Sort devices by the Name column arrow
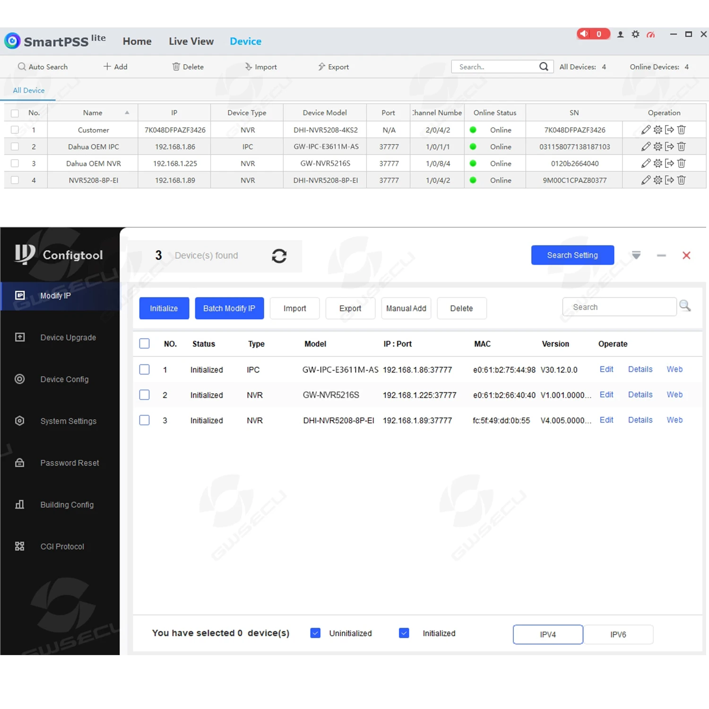The height and width of the screenshot is (709, 709). pos(127,112)
